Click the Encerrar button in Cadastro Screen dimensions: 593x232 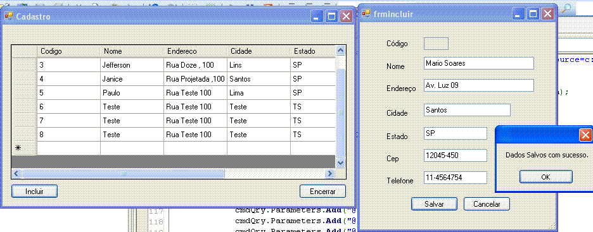coord(322,192)
